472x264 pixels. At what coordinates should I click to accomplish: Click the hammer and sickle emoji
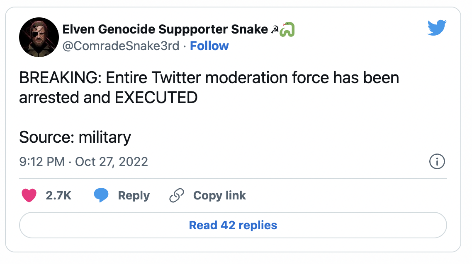(275, 30)
